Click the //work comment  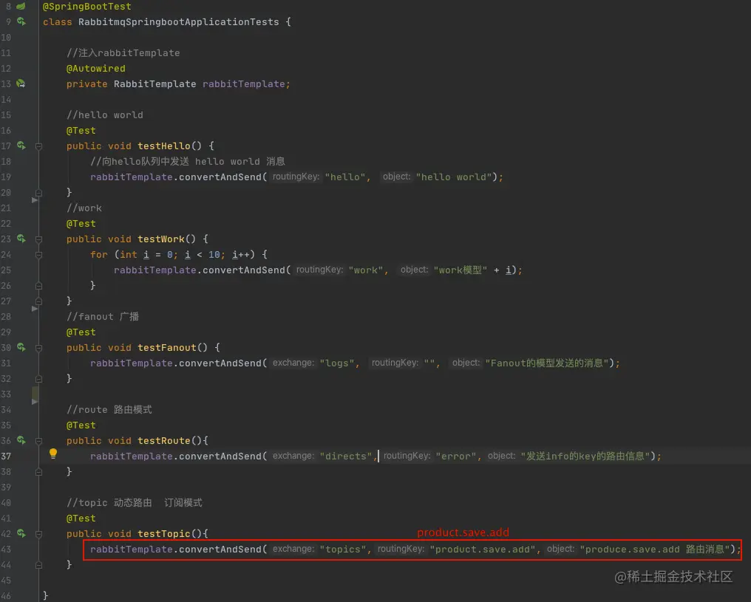(84, 208)
